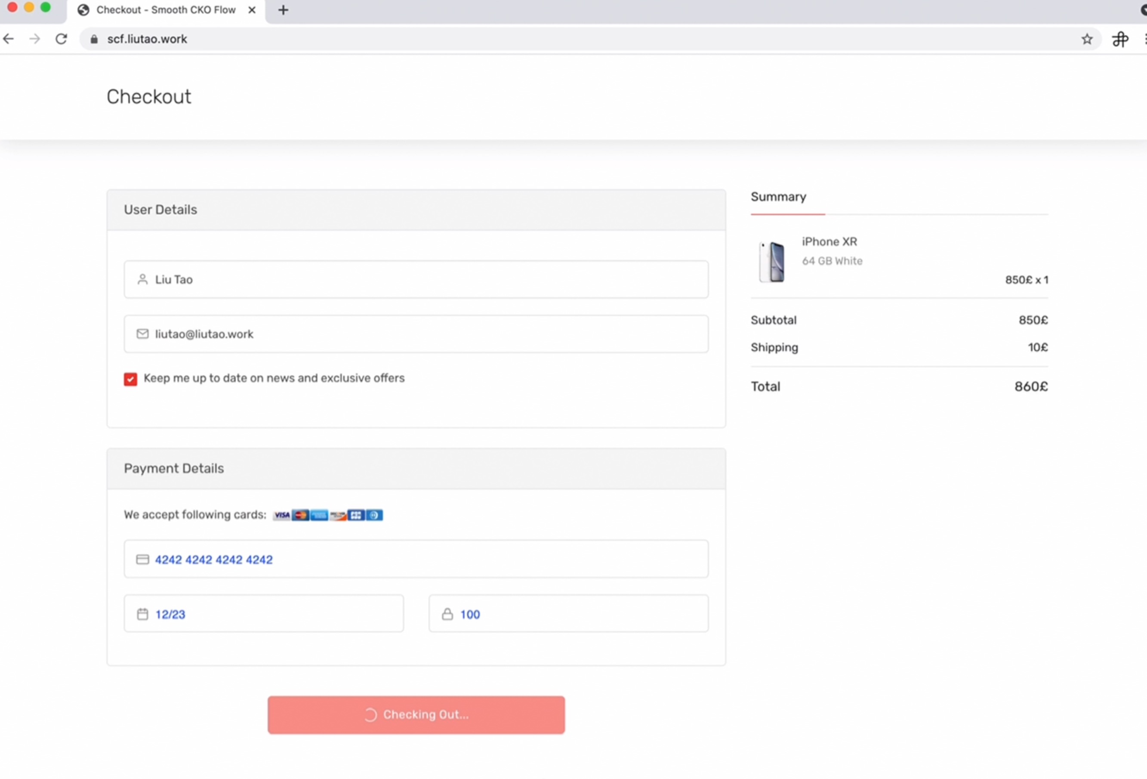Click the Visa card logo
This screenshot has height=779, width=1147.
(282, 515)
